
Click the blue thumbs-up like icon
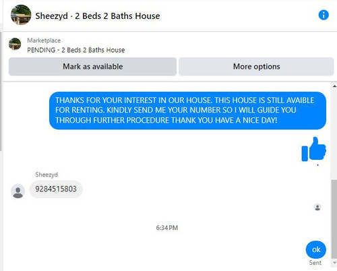pyautogui.click(x=313, y=149)
